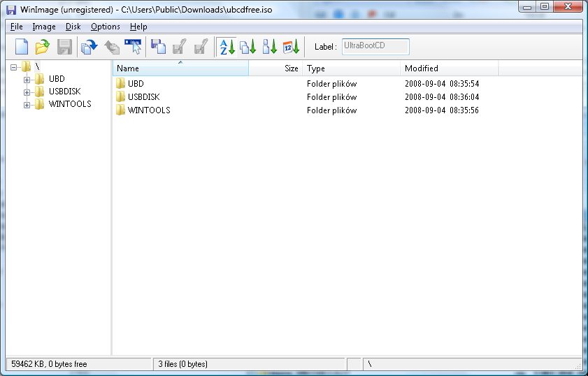This screenshot has width=588, height=376.
Task: Click the Read disk toolbar icon
Action: (x=89, y=47)
